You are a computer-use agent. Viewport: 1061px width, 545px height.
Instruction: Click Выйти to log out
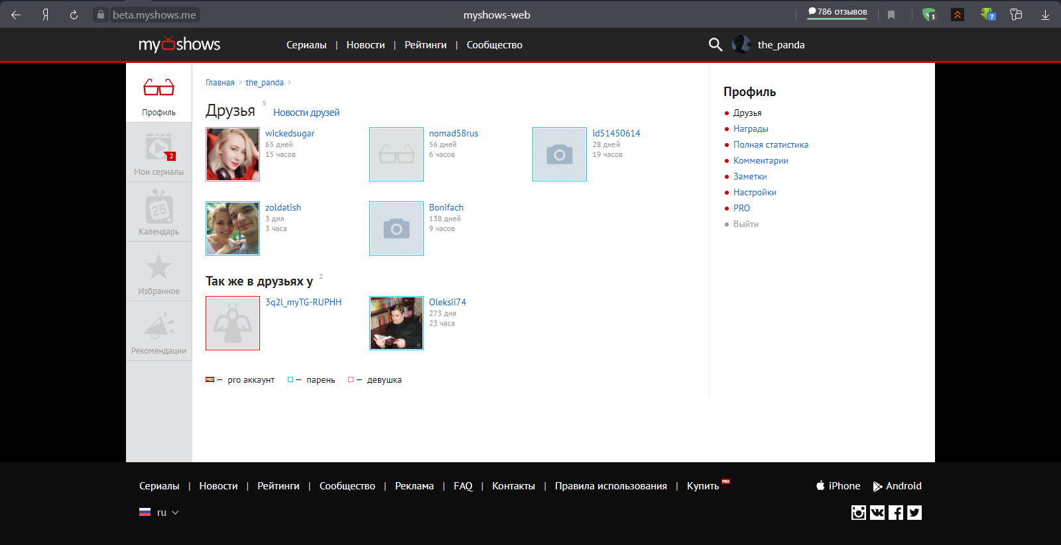click(x=746, y=224)
